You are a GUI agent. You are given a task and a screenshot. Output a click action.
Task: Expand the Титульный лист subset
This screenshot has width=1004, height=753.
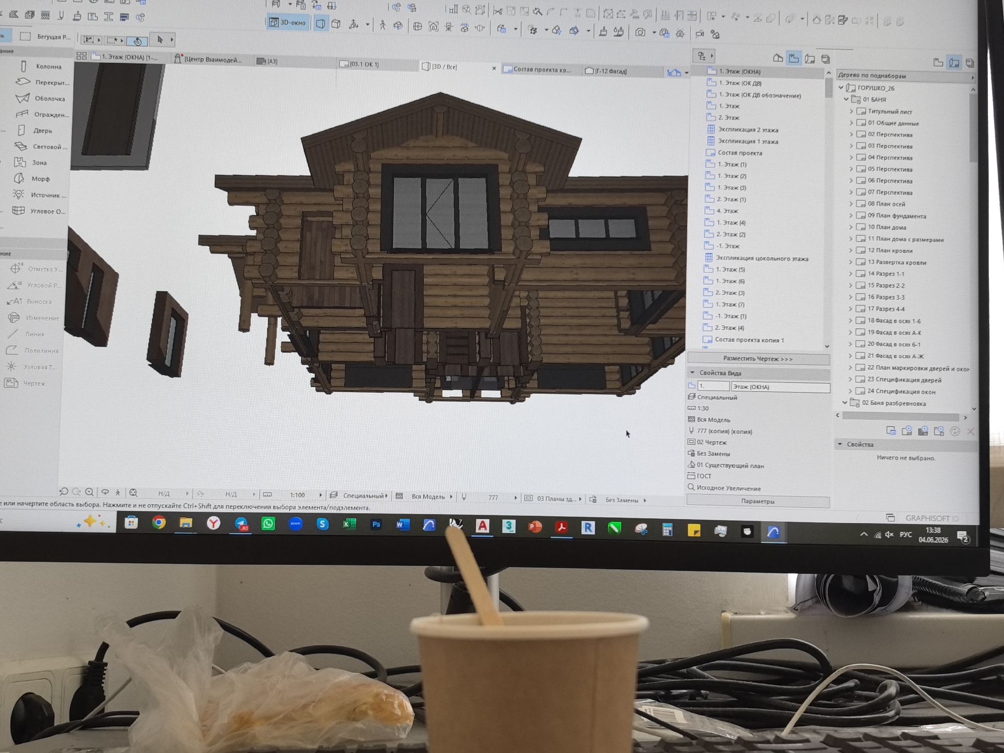coord(851,111)
